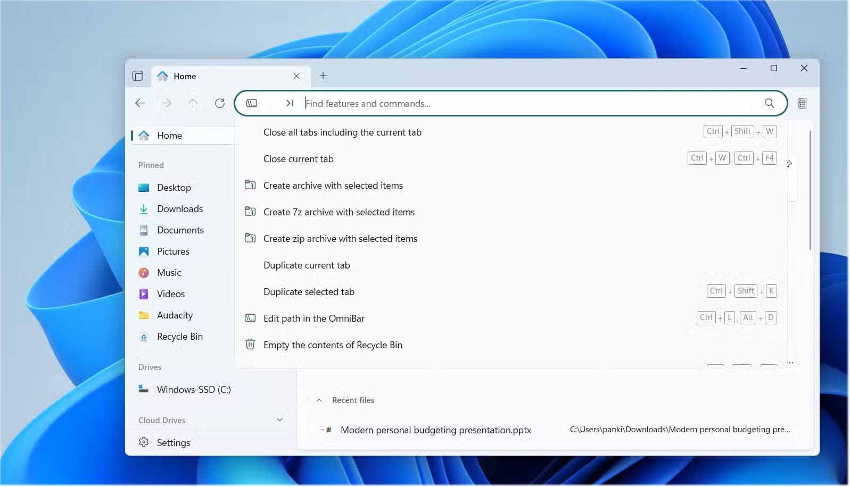This screenshot has width=850, height=487.
Task: Select Edit path in the OmniBar
Action: pos(511,318)
